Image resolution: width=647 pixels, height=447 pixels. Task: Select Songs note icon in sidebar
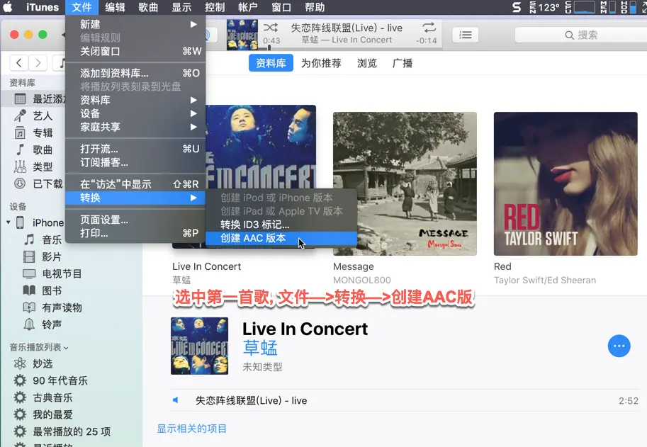pos(20,149)
